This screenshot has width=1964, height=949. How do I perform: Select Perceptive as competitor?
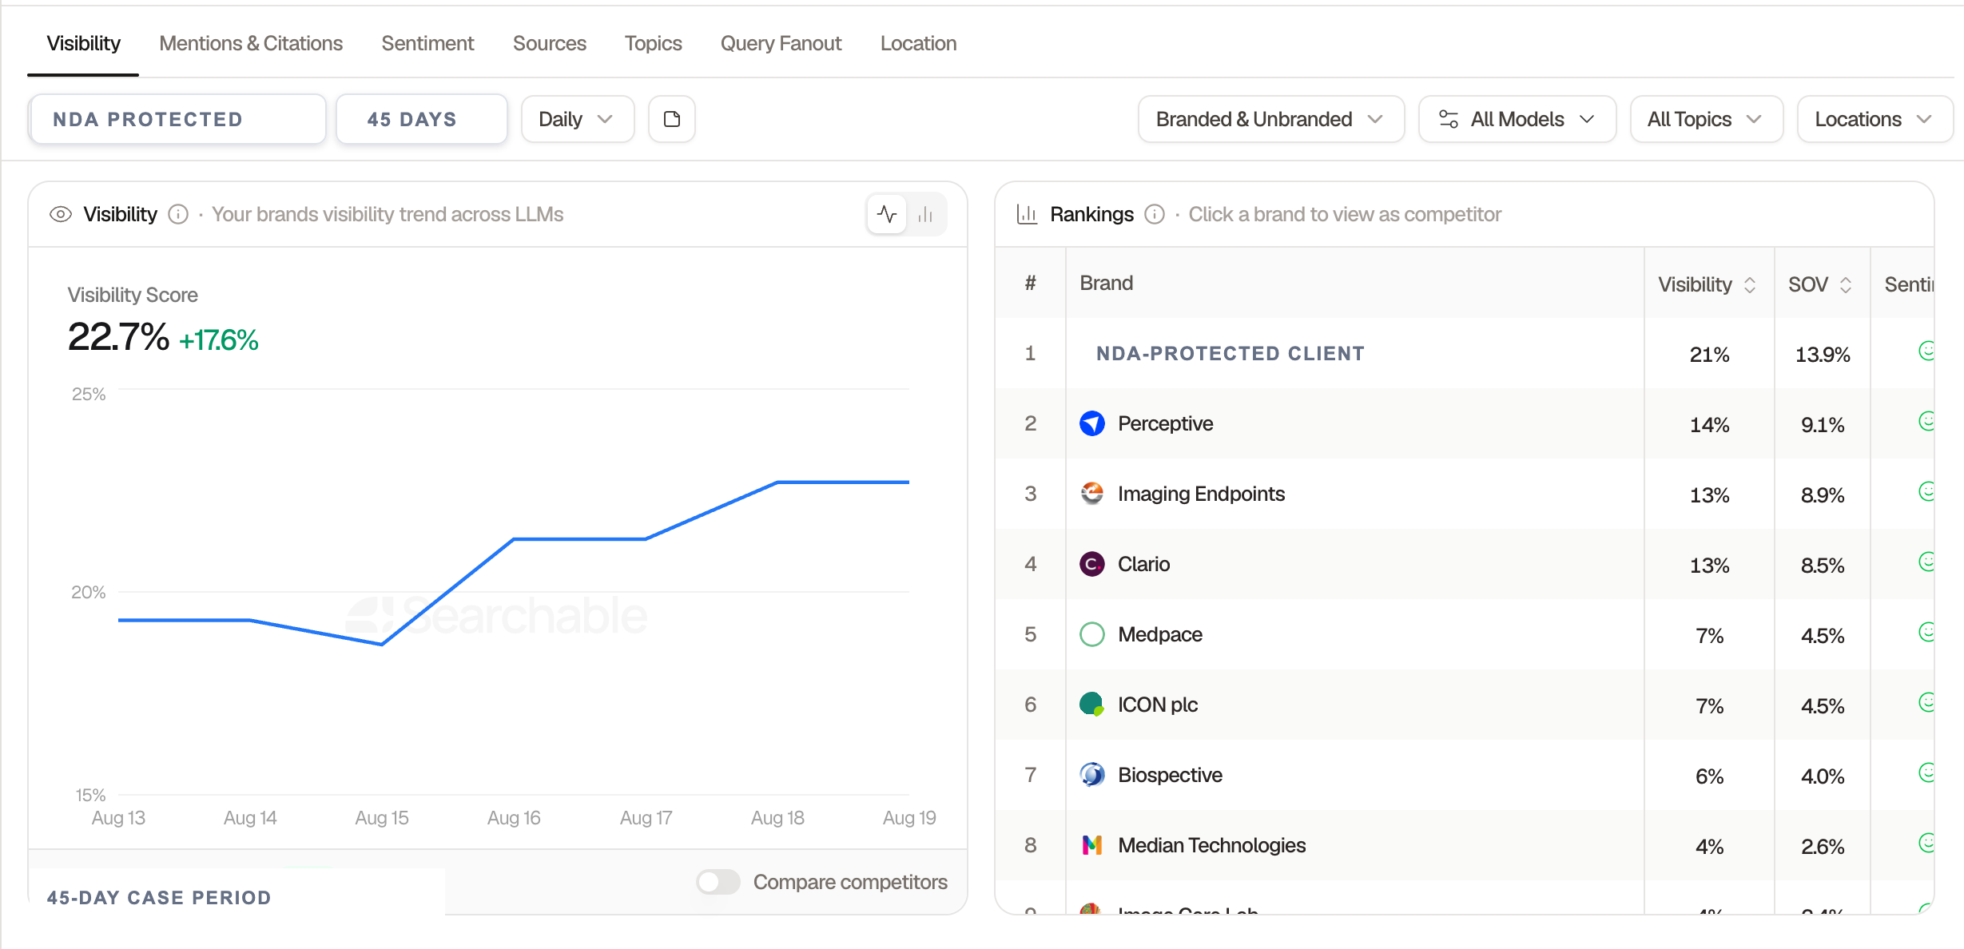(1165, 423)
